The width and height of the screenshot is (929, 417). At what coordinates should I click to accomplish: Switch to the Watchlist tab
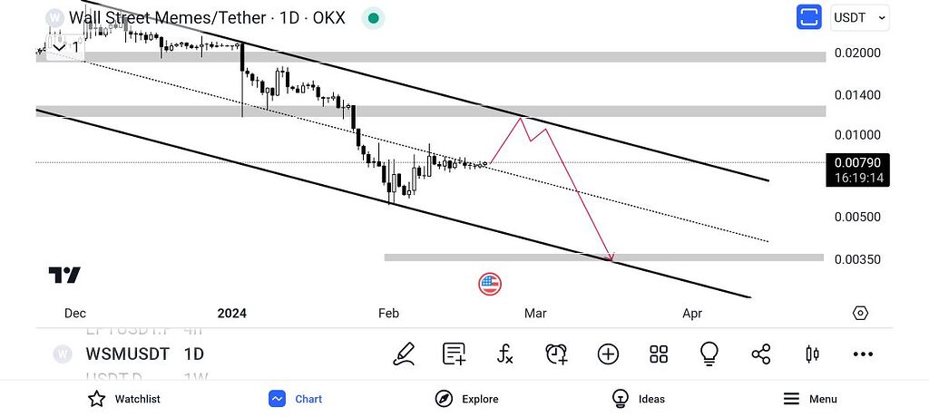(x=123, y=399)
